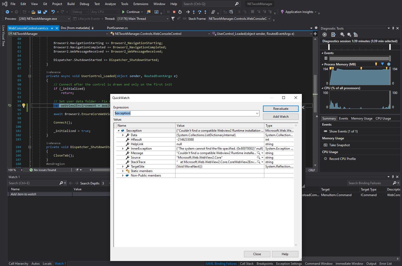Expand Non-Public members in QuickWatch
Image resolution: width=402 pixels, height=266 pixels.
[x=123, y=175]
